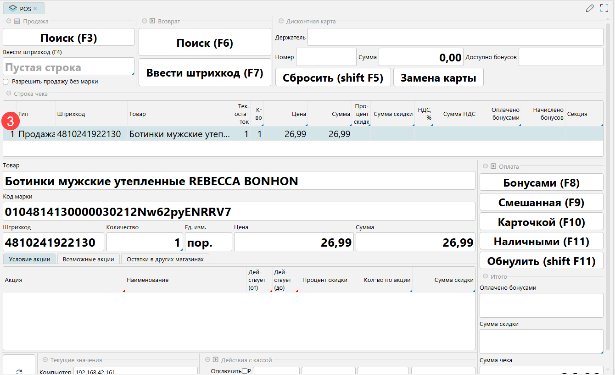Close the POS tab with the X
This screenshot has width=615, height=375.
pos(35,8)
